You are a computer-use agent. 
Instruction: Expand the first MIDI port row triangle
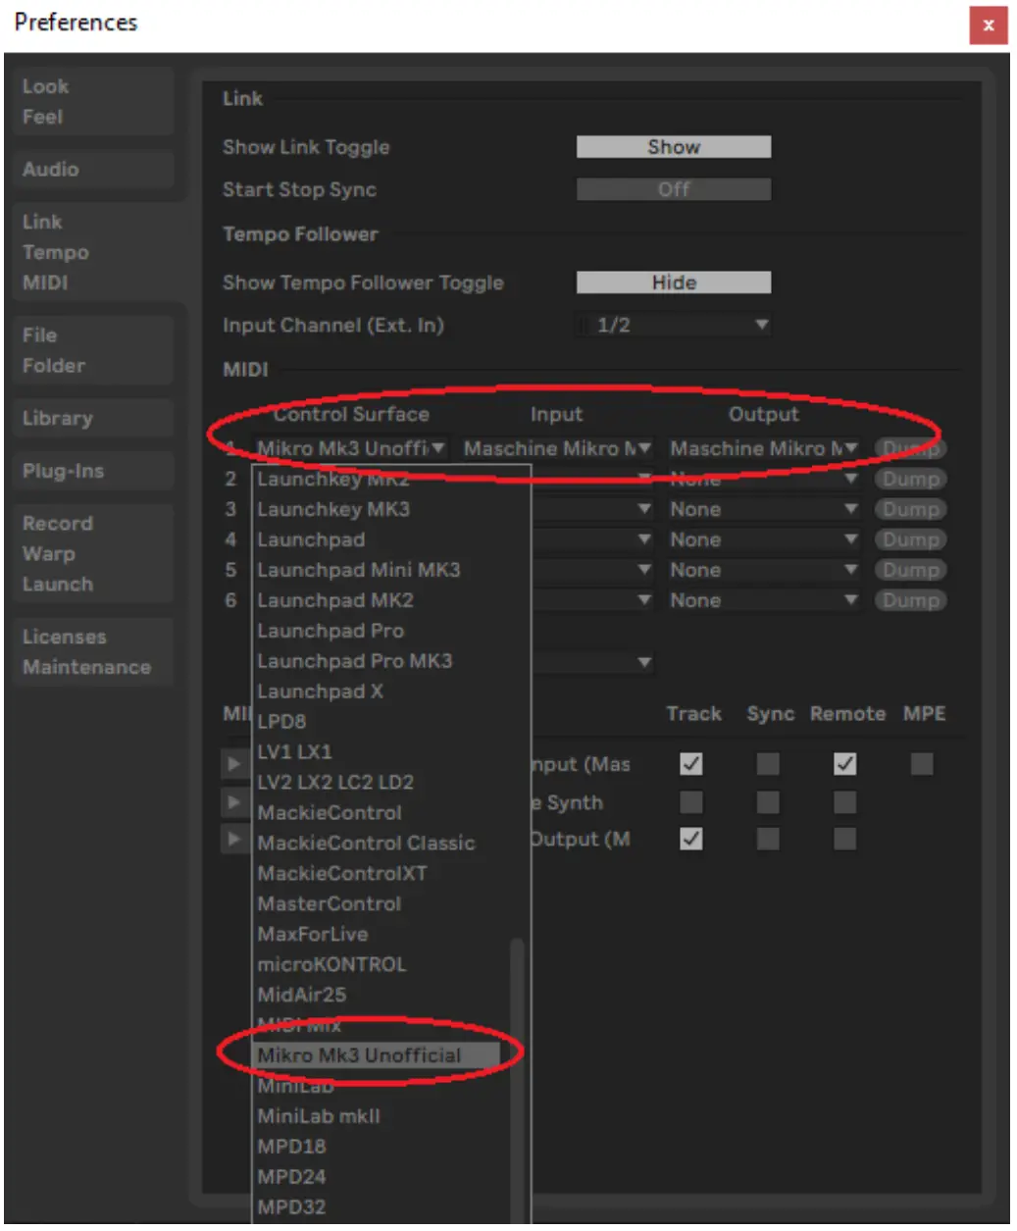click(233, 764)
